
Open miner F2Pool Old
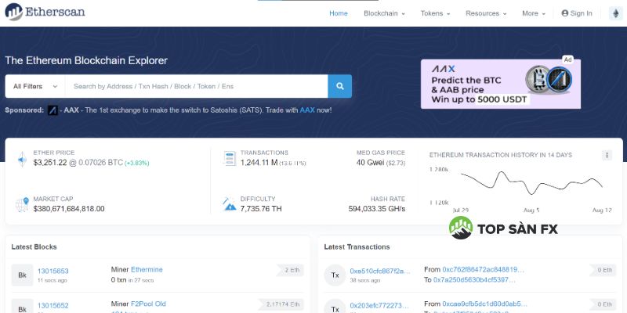148,304
